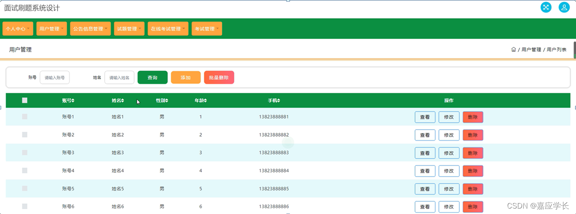
Task: Check the checkbox for row 账号5
Action: (24, 188)
